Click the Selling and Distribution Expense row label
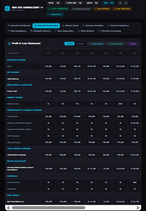This screenshot has width=146, height=211. coord(19,123)
